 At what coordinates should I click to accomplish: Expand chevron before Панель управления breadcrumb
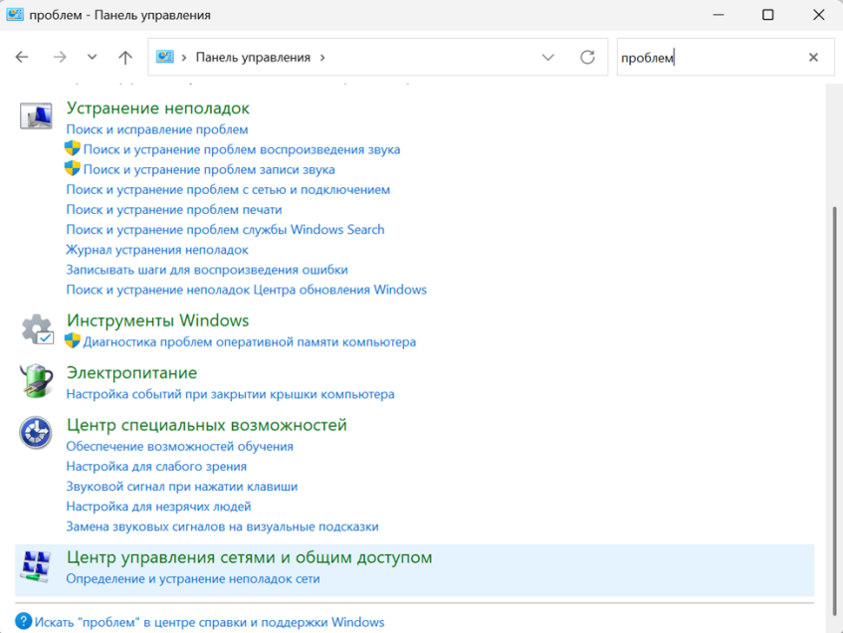point(184,58)
